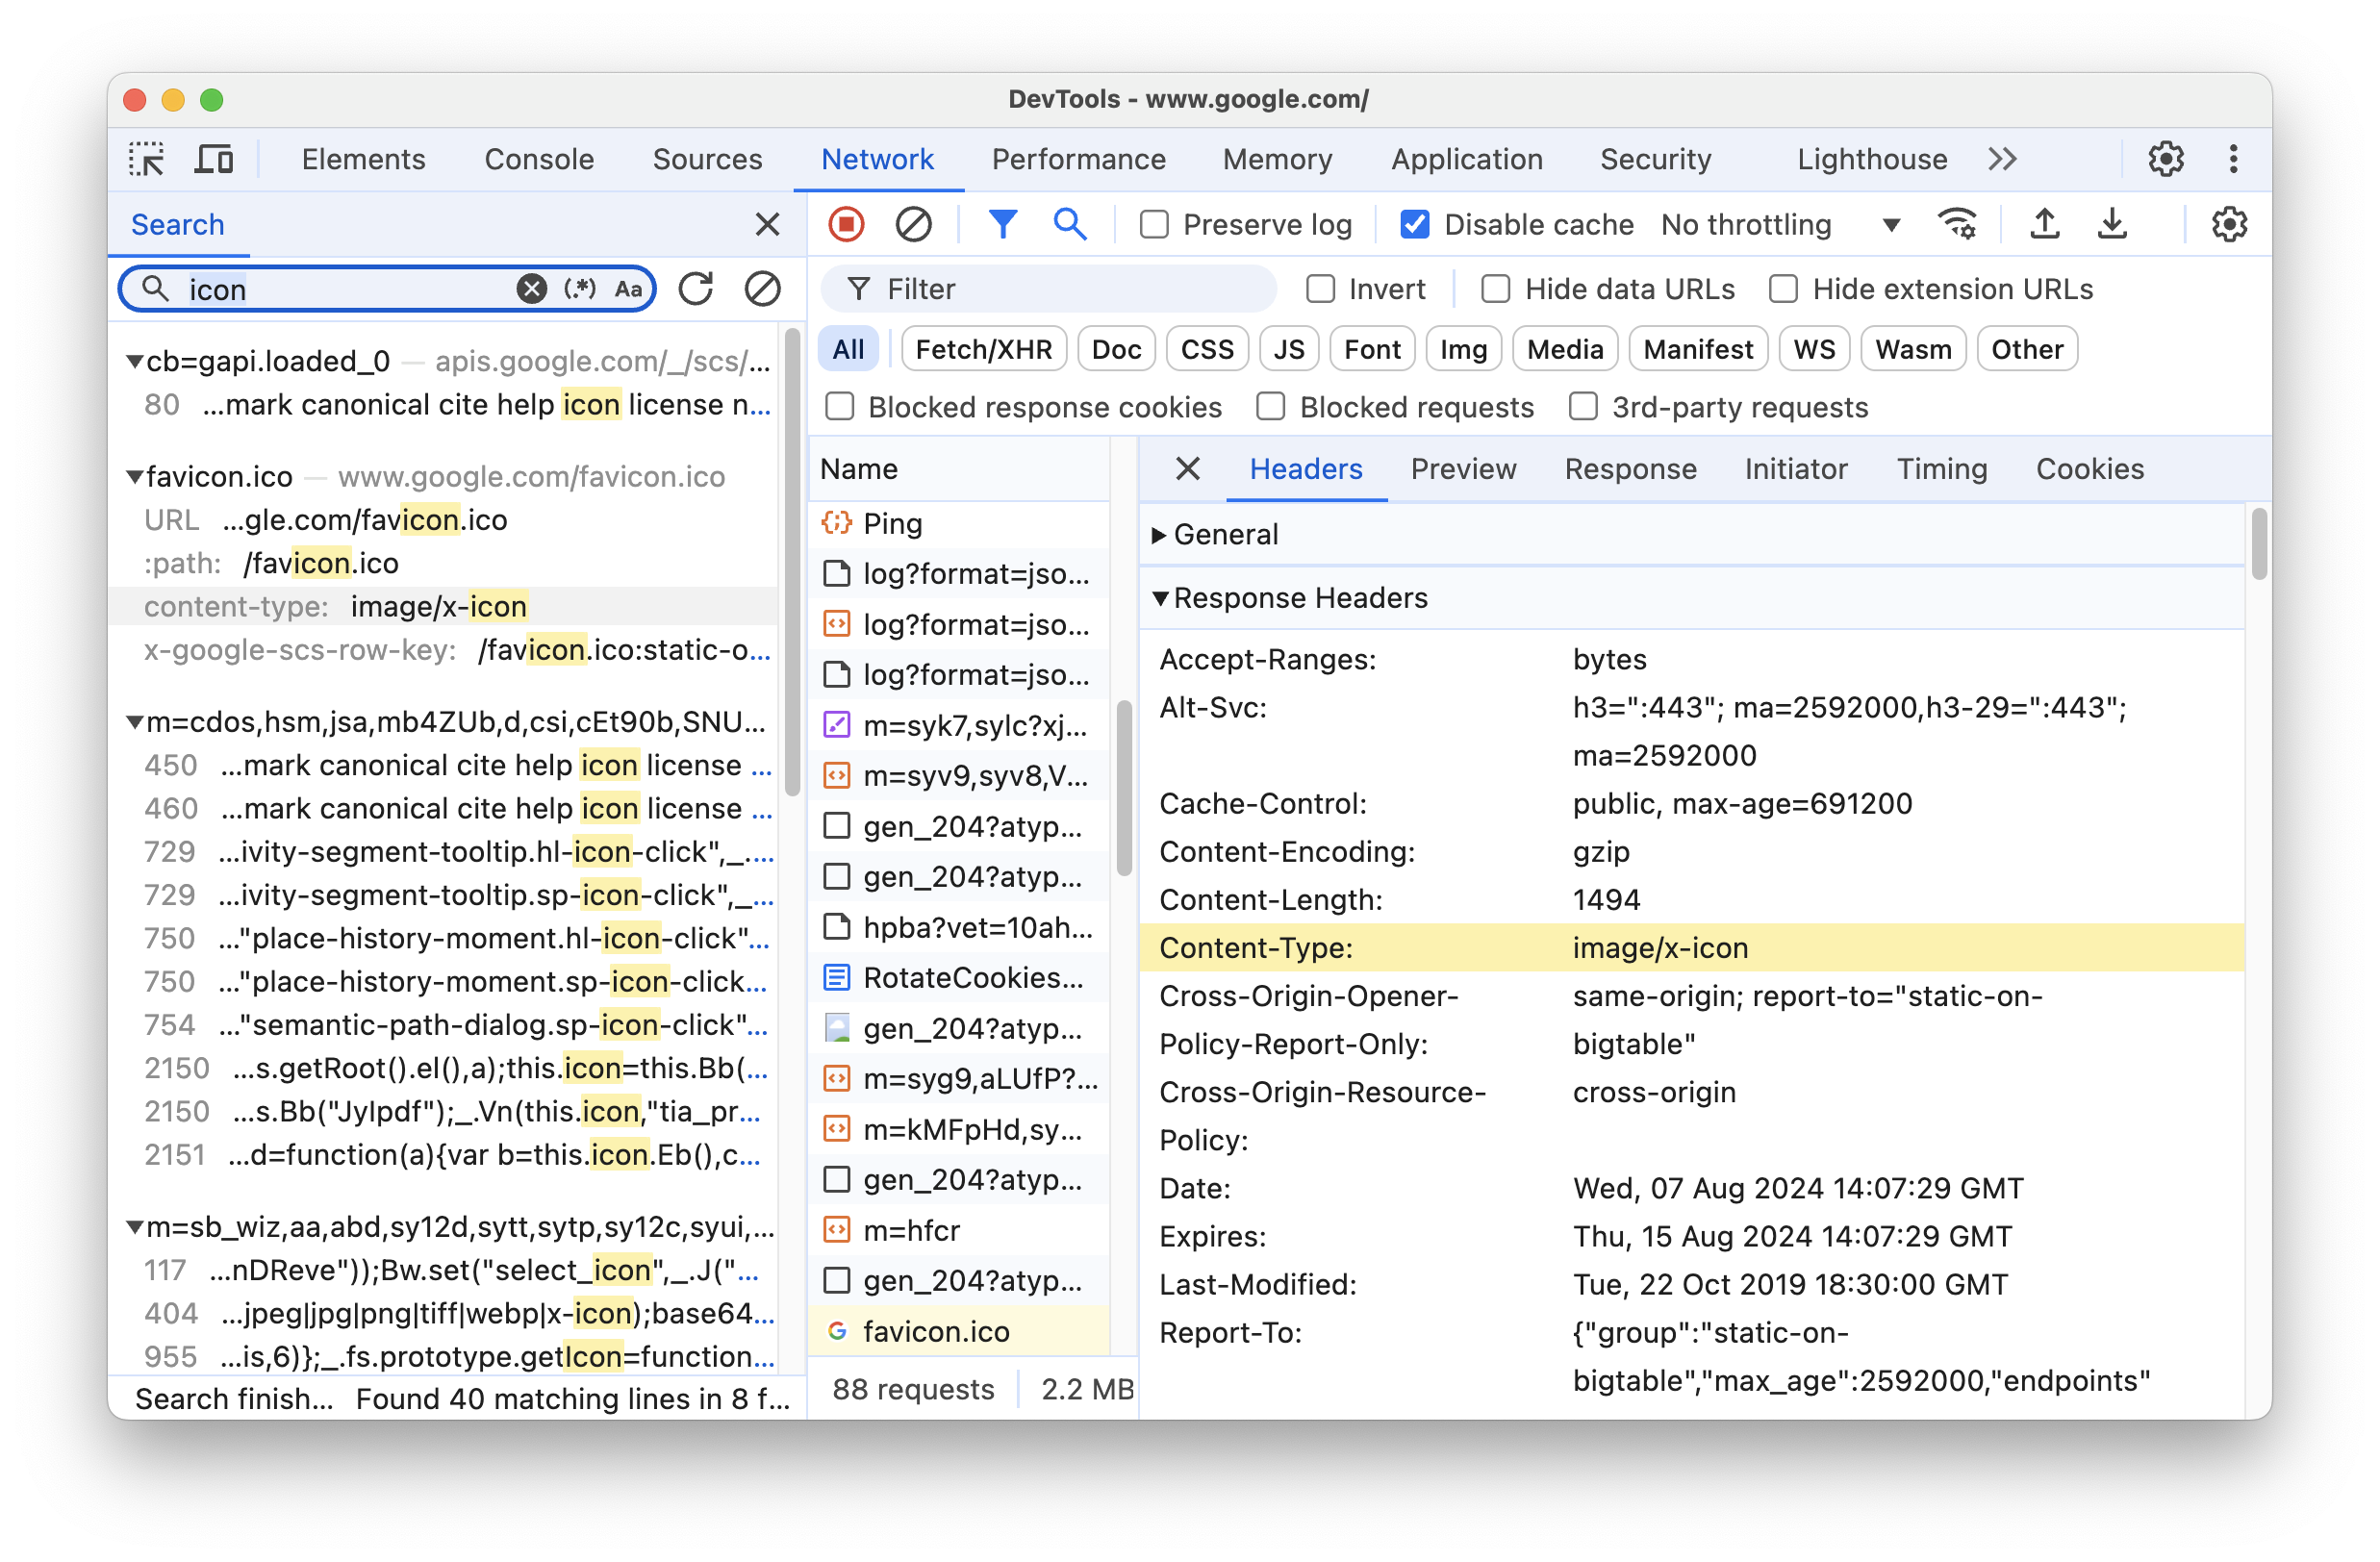This screenshot has width=2380, height=1562.
Task: Toggle the Preserve log checkbox
Action: [x=1154, y=223]
